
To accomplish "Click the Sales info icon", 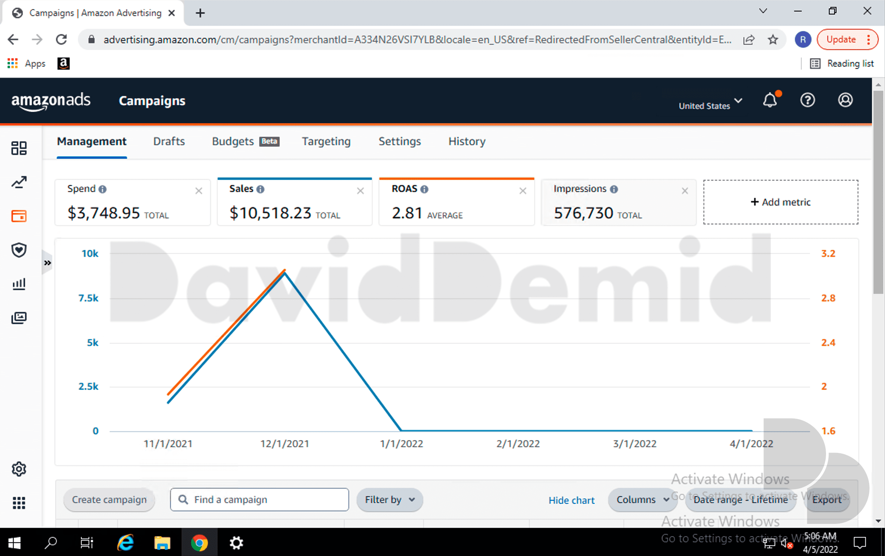I will tap(260, 189).
